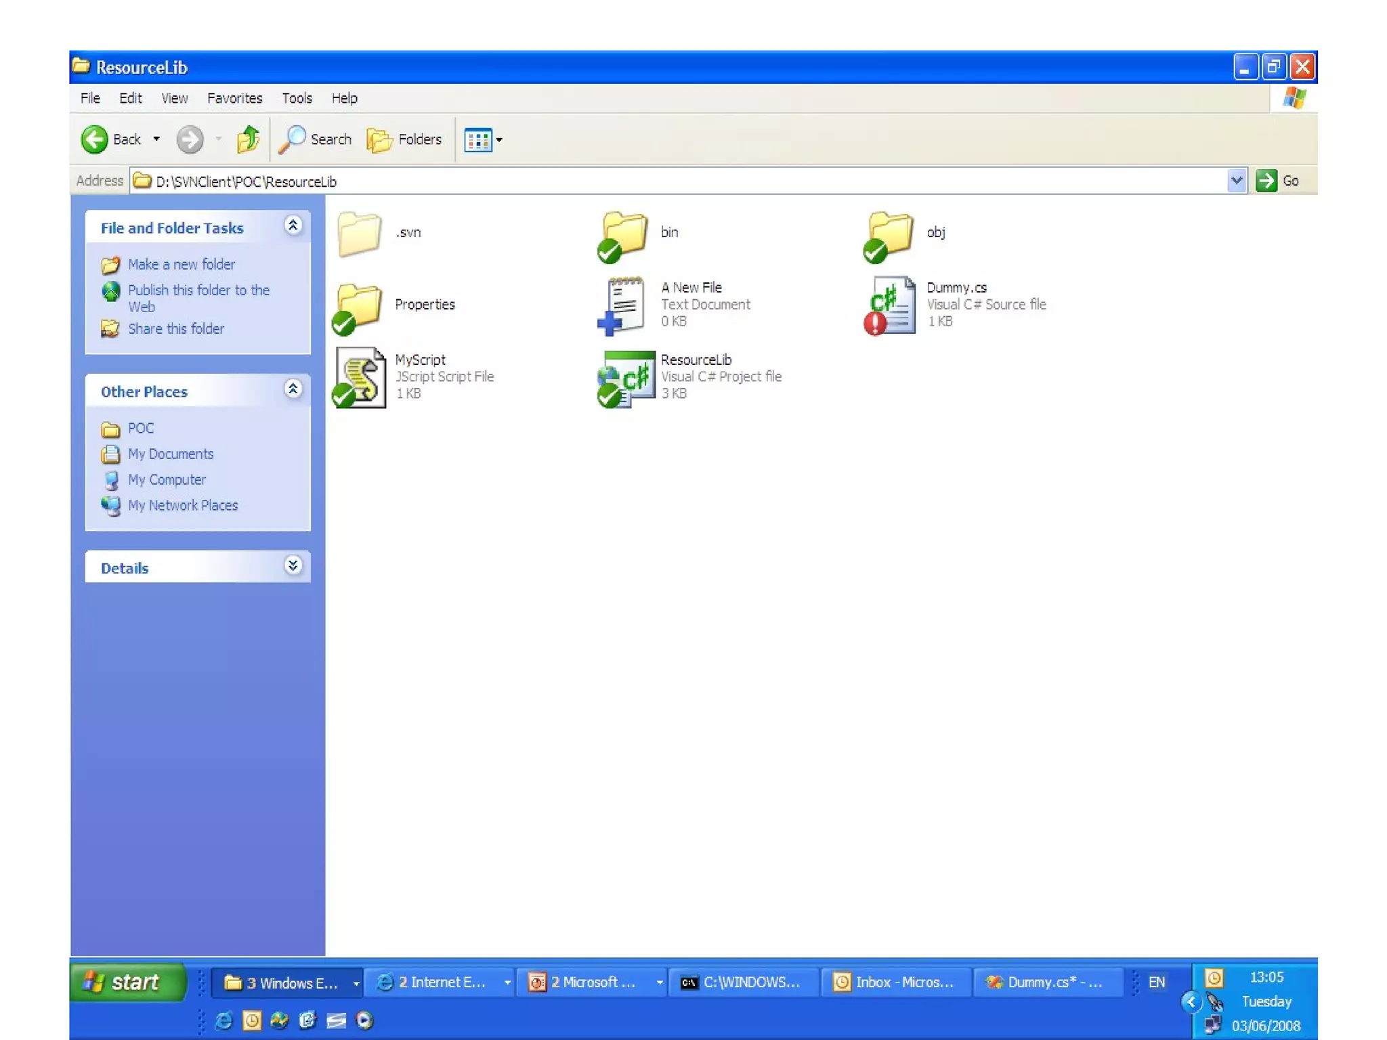Select the ResourceLib C# project file
Screen dimensions: 1387x1040
[628, 377]
